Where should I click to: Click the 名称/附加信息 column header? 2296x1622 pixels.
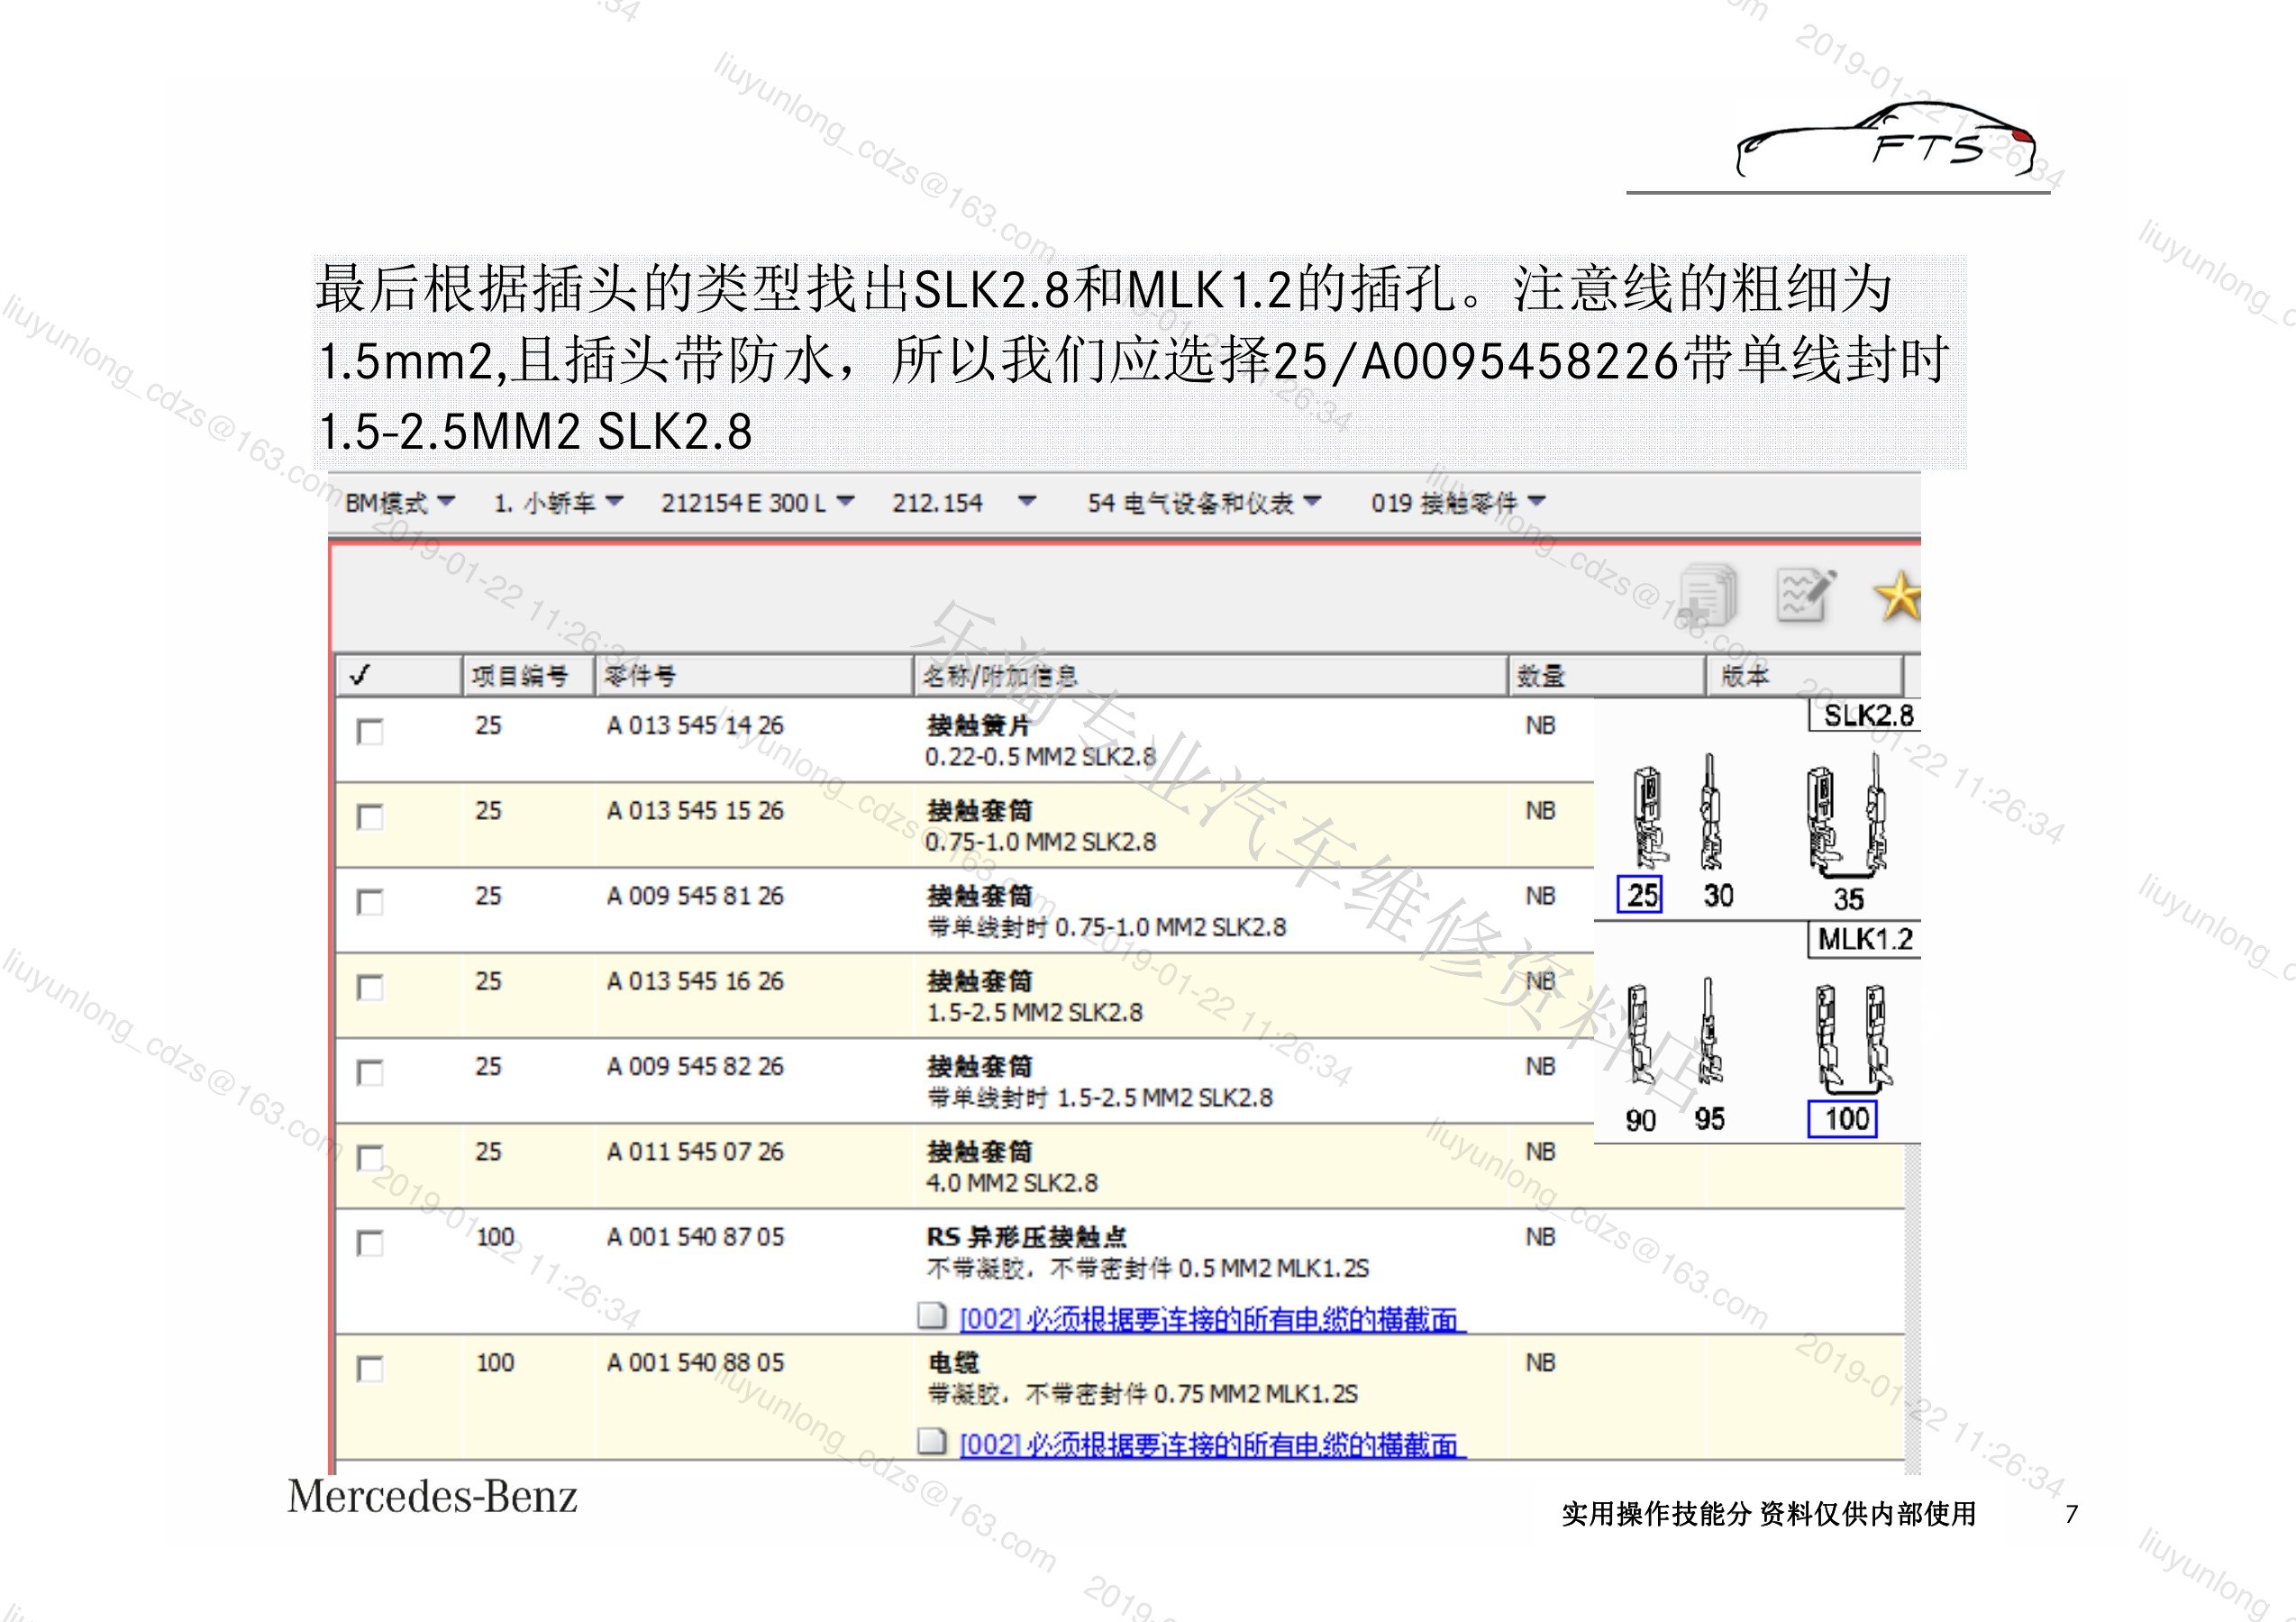tap(1210, 676)
